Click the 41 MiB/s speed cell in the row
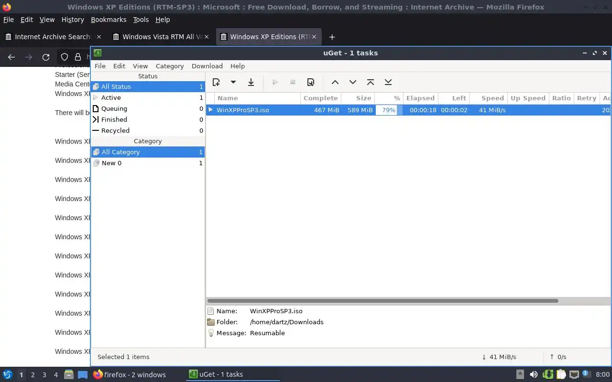612x382 pixels. [x=492, y=110]
